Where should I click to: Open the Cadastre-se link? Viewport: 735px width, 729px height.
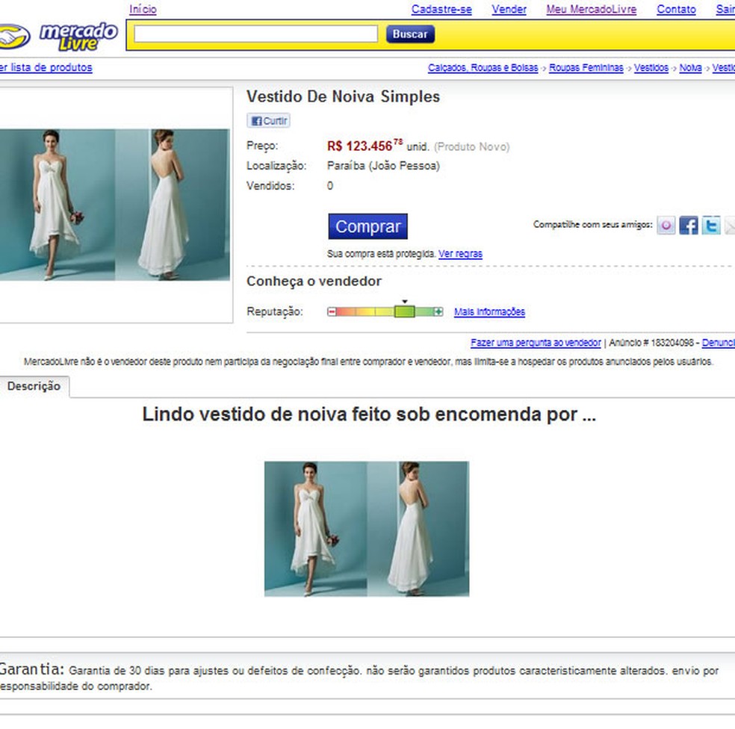(x=441, y=10)
